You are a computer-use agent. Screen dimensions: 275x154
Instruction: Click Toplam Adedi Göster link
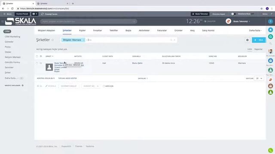[x=67, y=78]
